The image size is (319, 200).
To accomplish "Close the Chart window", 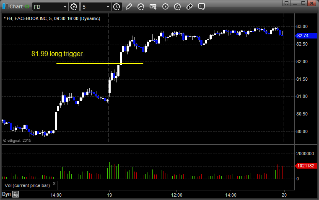I will pyautogui.click(x=311, y=3).
